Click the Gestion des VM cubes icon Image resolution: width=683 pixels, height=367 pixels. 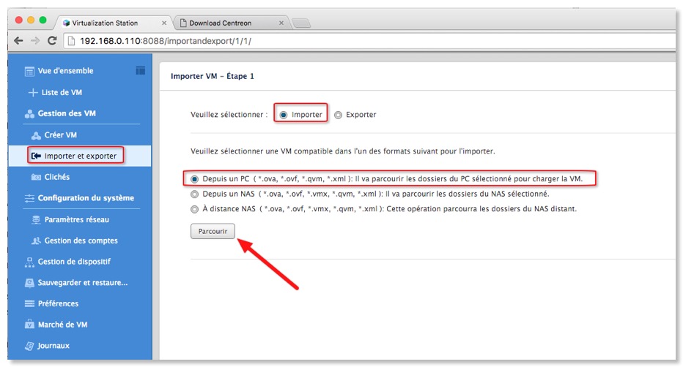(x=29, y=114)
